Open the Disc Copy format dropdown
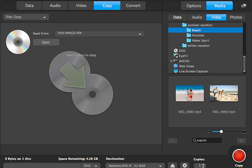Viewport: 252px width, 168px height. pos(26,17)
